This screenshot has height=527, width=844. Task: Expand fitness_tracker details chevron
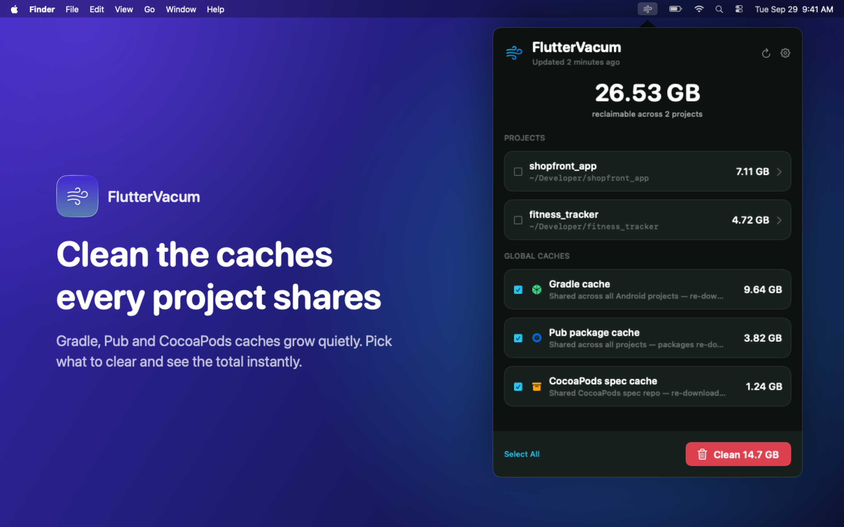pos(779,220)
